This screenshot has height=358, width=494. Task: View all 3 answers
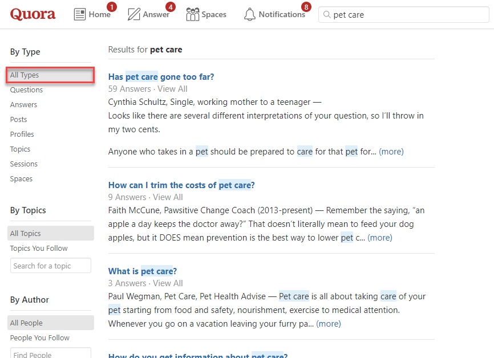point(168,283)
